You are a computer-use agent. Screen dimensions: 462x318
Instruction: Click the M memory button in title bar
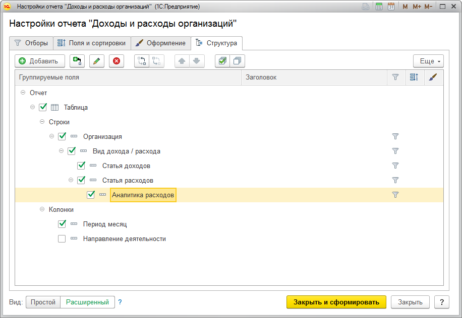pyautogui.click(x=405, y=7)
